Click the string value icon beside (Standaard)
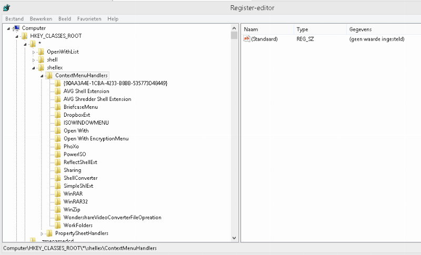This screenshot has height=255, width=421. (247, 39)
